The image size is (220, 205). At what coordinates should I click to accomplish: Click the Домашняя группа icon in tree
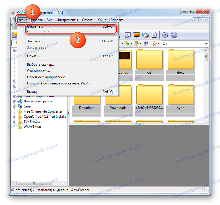tap(20, 101)
